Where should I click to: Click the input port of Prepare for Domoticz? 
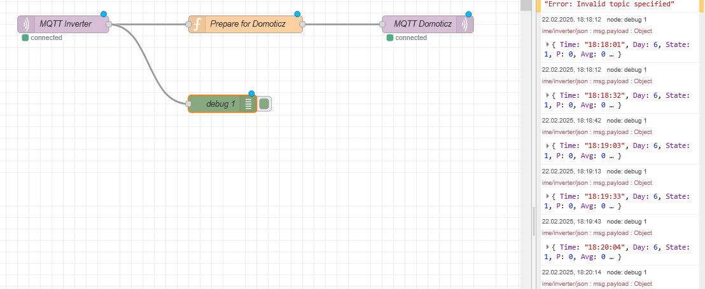point(188,24)
